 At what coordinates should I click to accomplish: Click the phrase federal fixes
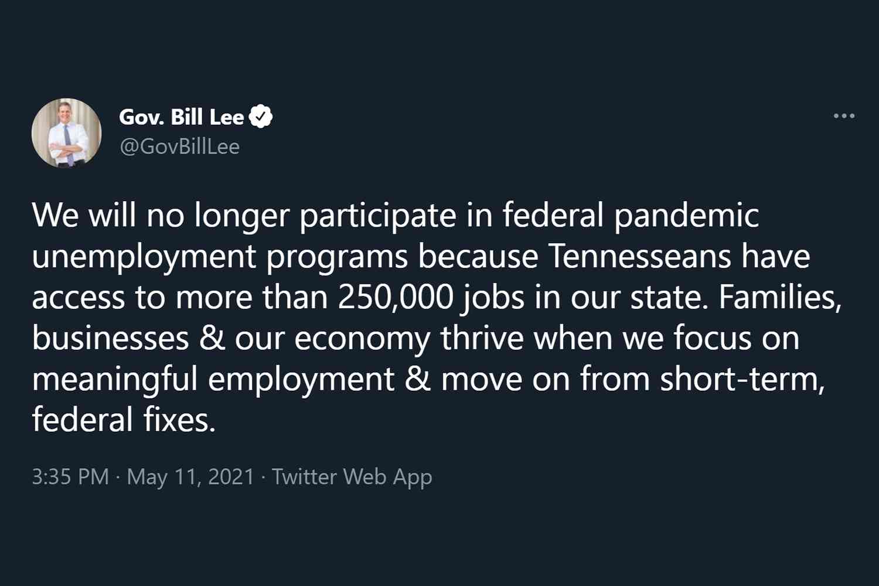[124, 420]
